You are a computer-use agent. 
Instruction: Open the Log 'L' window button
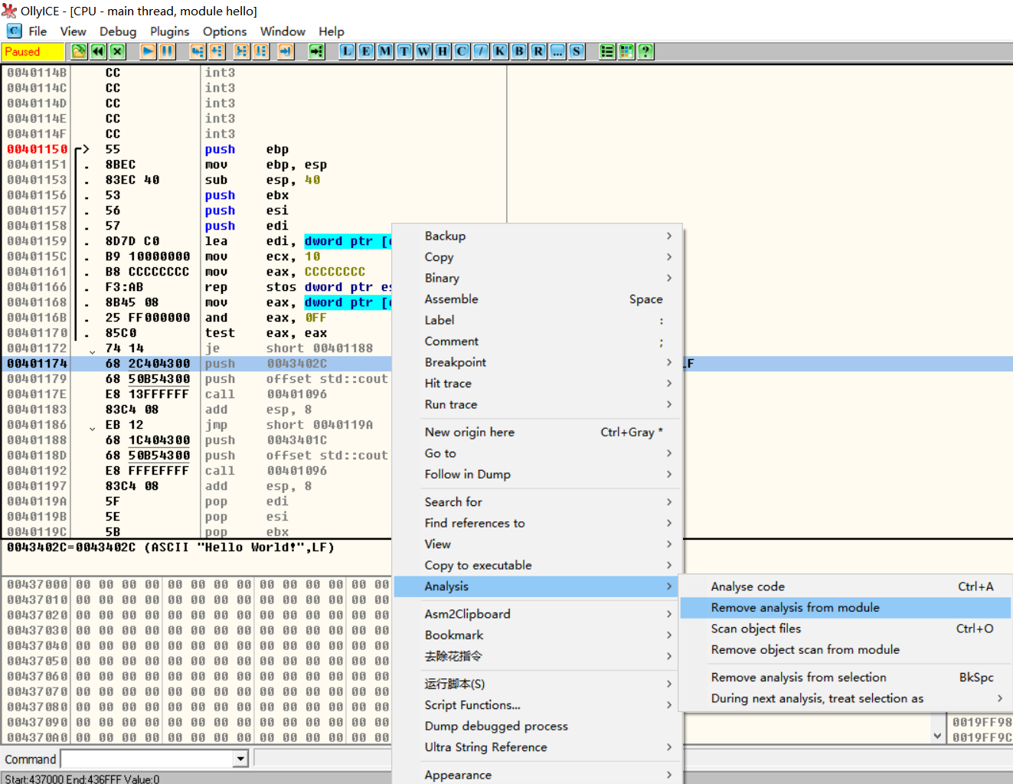[347, 51]
